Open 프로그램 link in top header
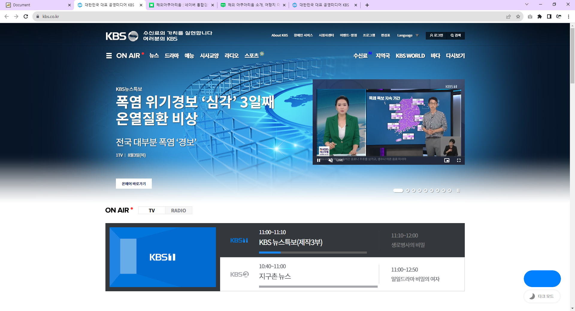Screen dimensions: 575x311 click(369, 35)
